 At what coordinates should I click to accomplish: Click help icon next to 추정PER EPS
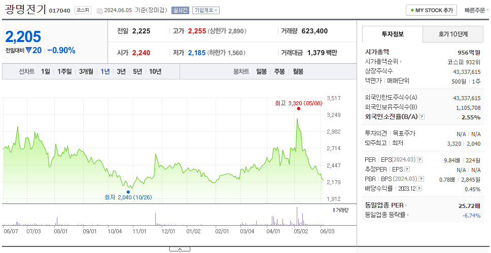(407, 170)
